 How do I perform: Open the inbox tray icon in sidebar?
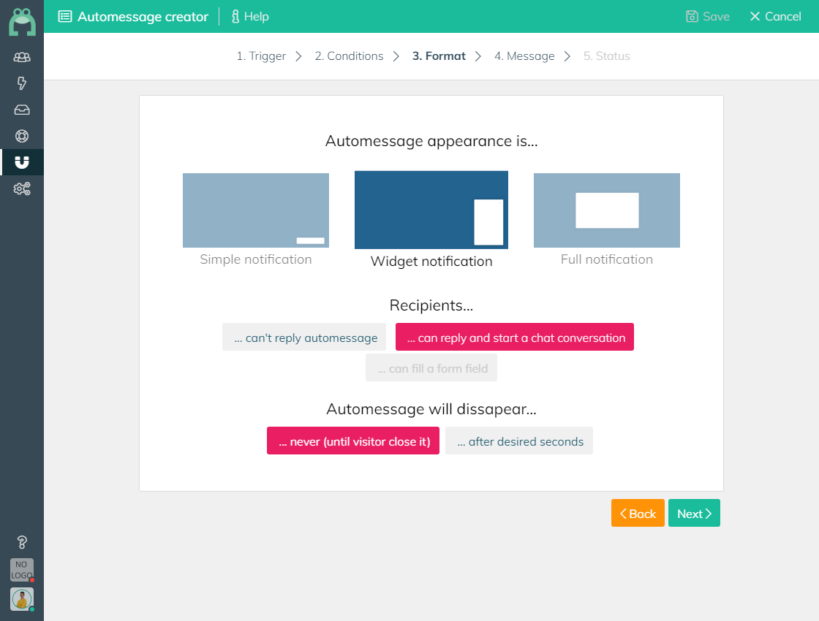click(x=22, y=110)
